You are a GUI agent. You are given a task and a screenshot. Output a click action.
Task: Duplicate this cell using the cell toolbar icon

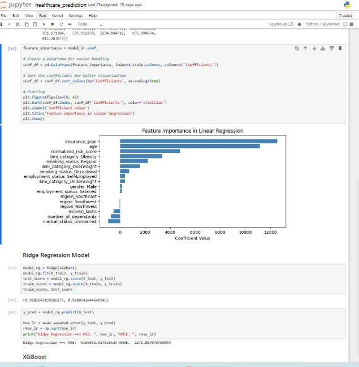click(x=297, y=49)
